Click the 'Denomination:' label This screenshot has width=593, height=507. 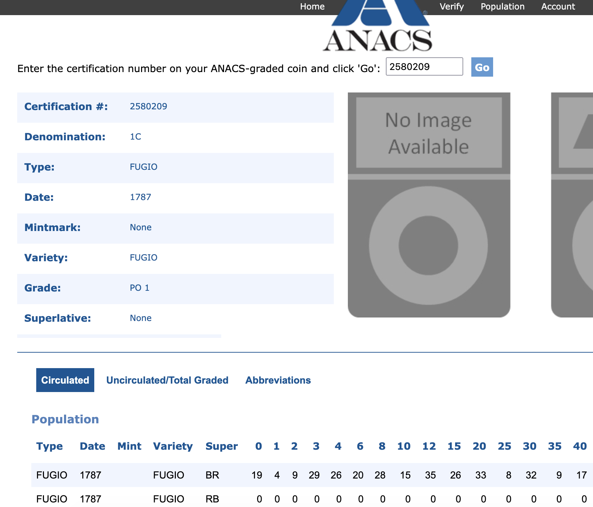tap(65, 137)
